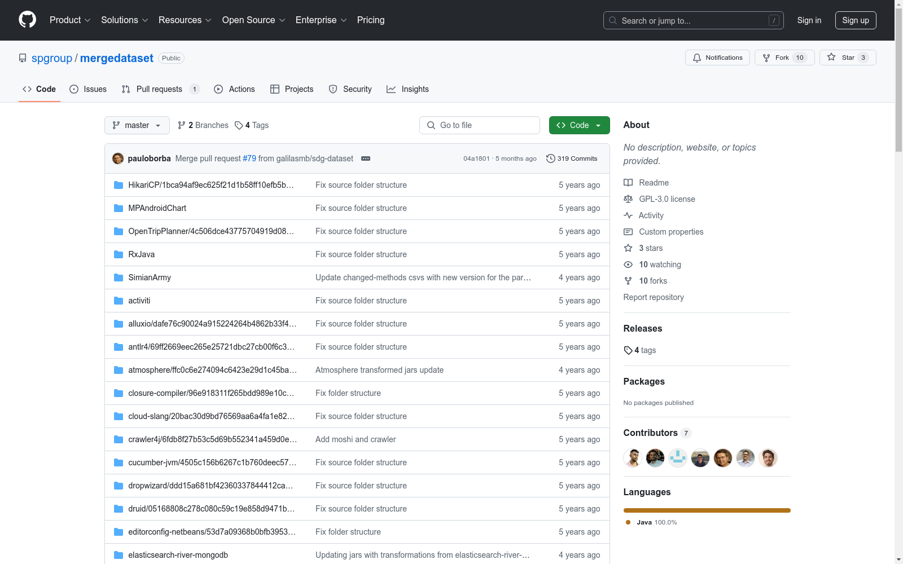Screen dimensions: 903x564
Task: Click the note icon beside Custom properties
Action: 628,232
